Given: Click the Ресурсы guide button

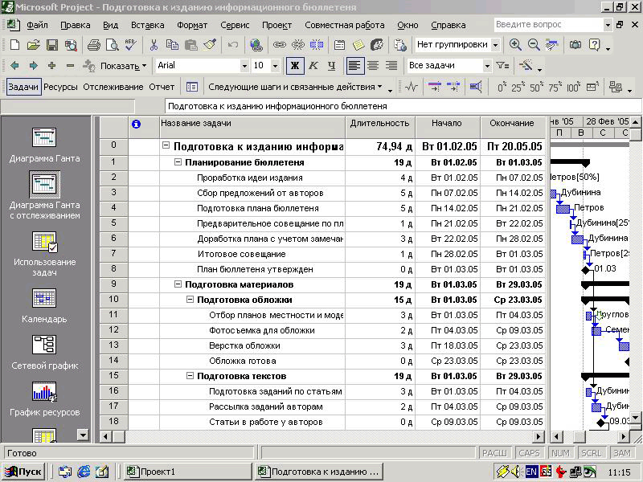Looking at the screenshot, I should pos(61,87).
